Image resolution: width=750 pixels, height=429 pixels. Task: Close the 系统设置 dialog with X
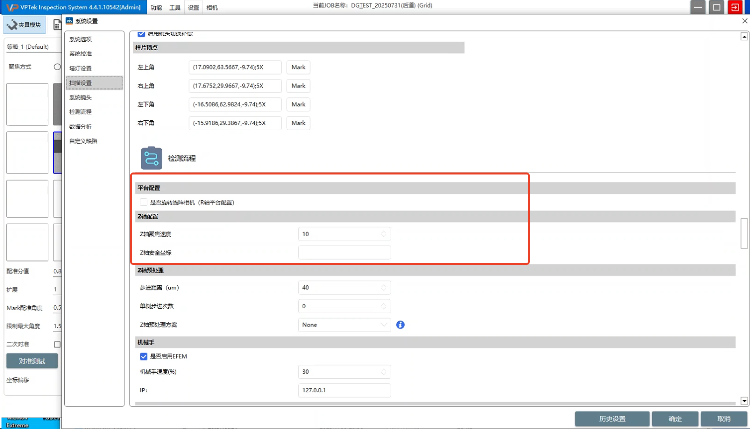point(745,21)
